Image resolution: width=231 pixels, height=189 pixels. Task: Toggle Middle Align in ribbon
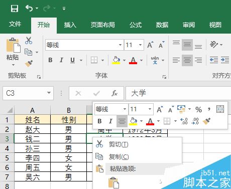[x=187, y=45]
